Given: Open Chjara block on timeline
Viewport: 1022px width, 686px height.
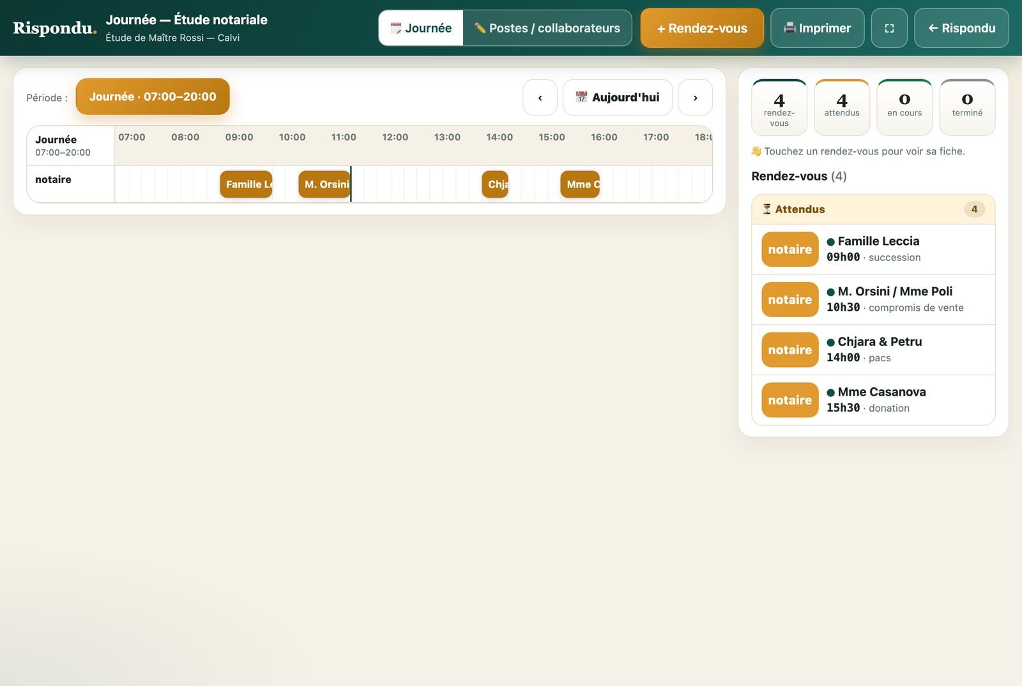Looking at the screenshot, I should click(495, 184).
